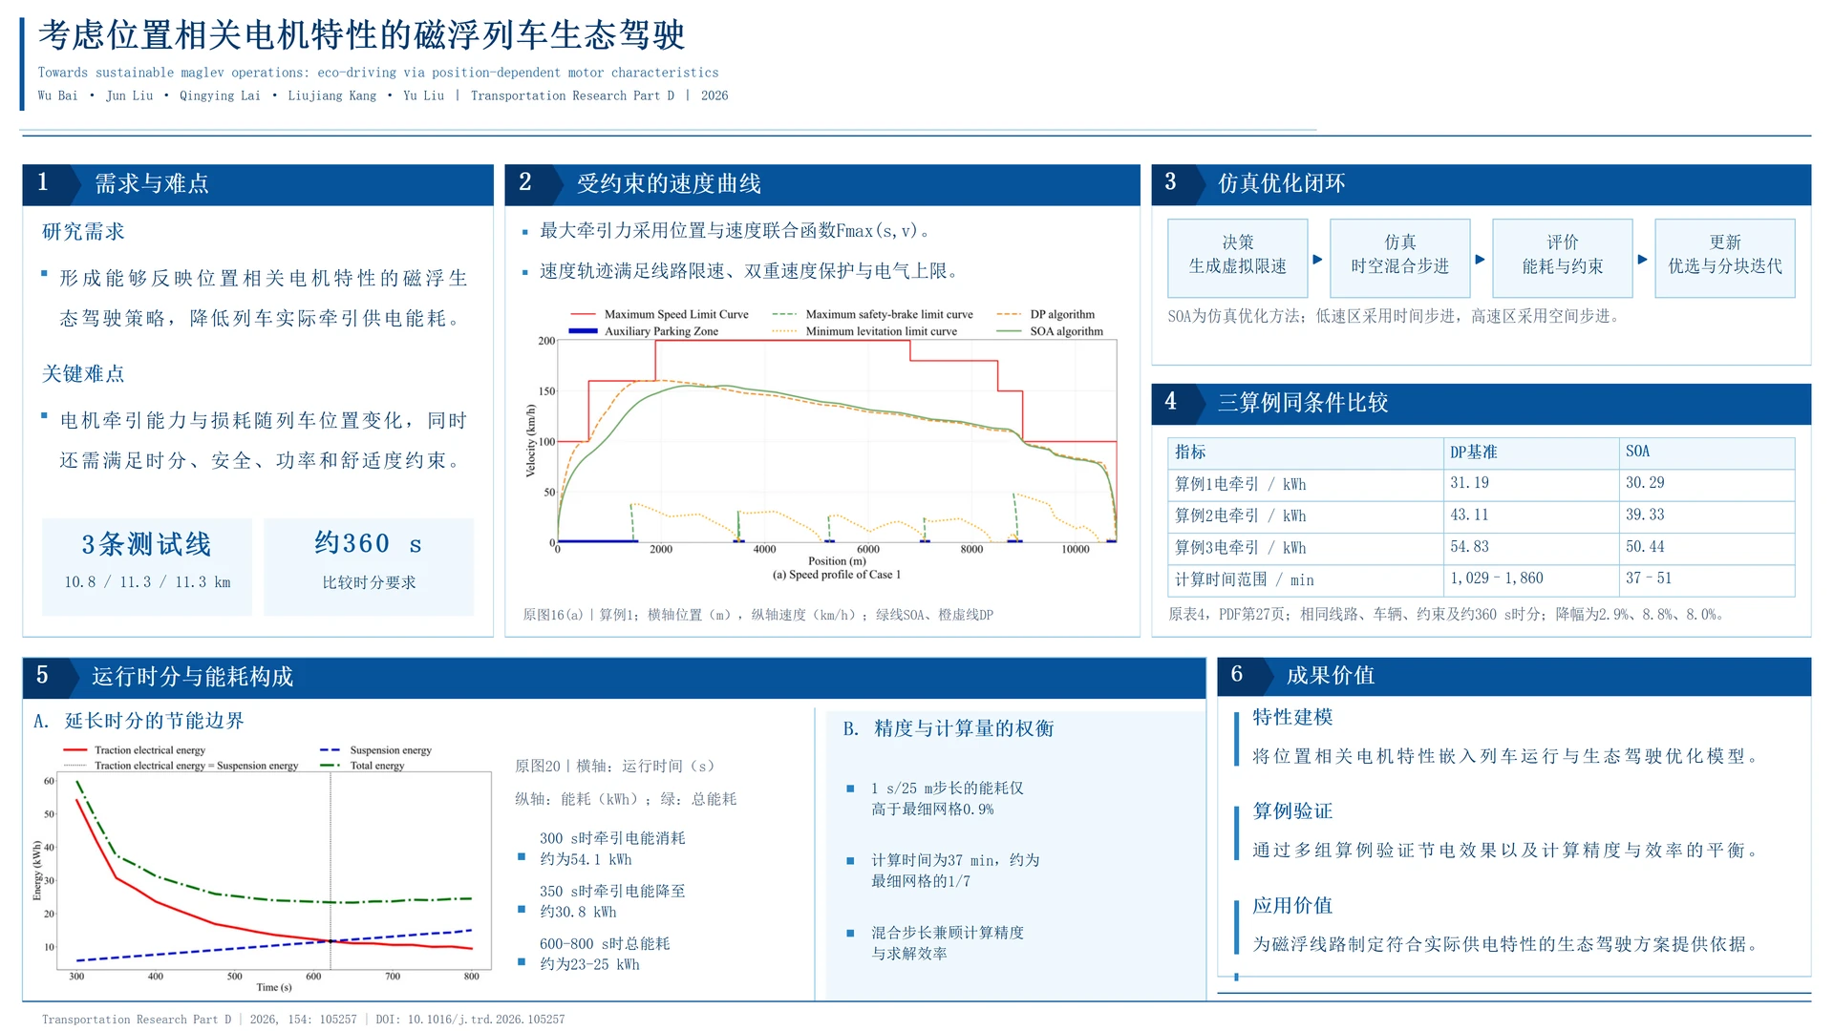The image size is (1834, 1031).
Task: Click the 仿真 时空混合步进 flow box
Action: [x=1400, y=259]
